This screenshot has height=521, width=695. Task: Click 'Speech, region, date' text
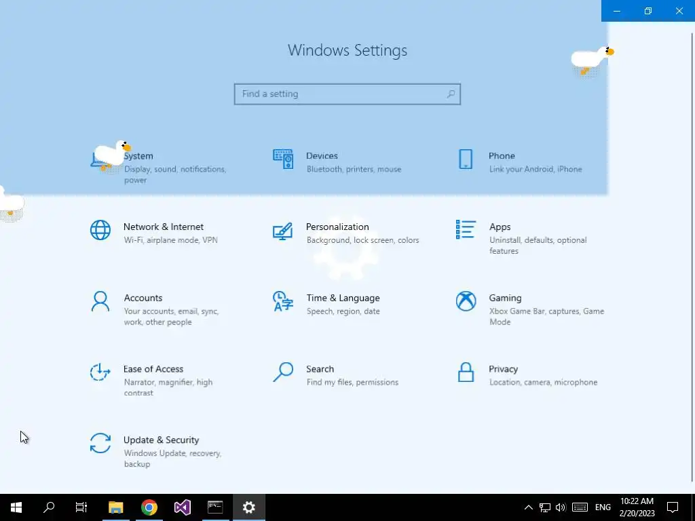click(343, 311)
